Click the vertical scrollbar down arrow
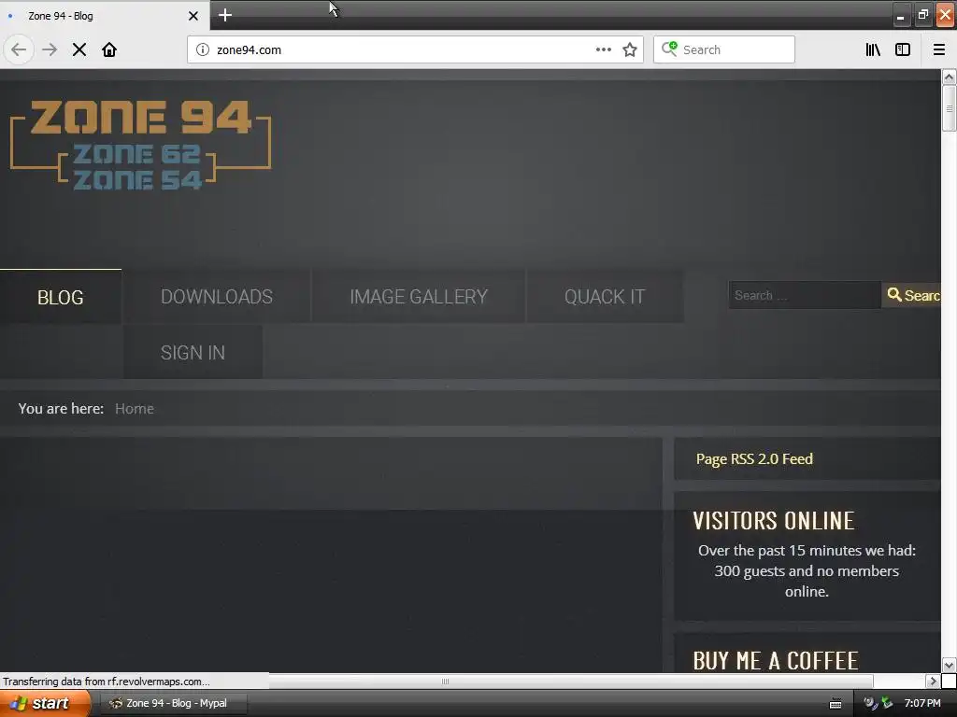Screen dimensions: 957x717 (949, 665)
